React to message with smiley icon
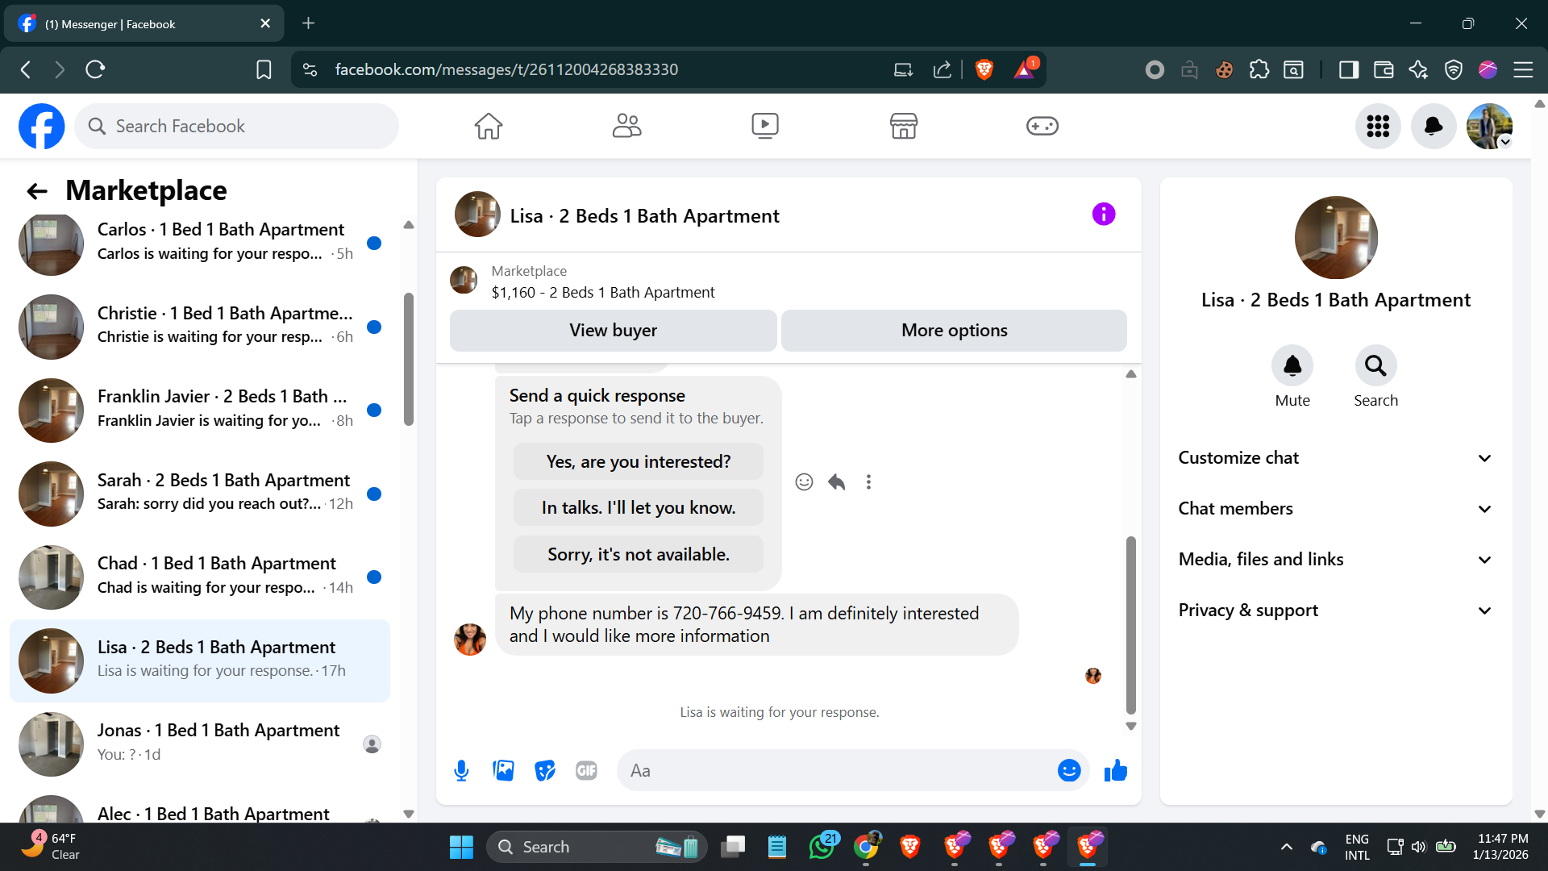 (x=804, y=482)
